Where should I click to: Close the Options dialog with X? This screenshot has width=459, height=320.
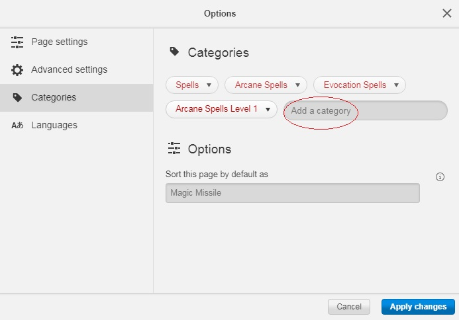coord(446,13)
